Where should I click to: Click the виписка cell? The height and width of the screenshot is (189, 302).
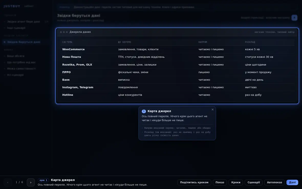(124, 80)
